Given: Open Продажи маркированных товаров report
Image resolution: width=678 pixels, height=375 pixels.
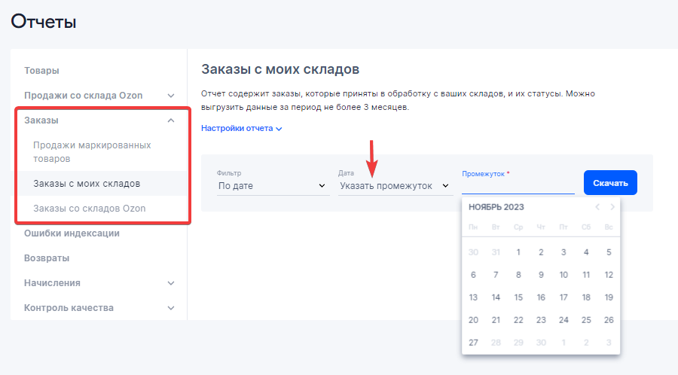Looking at the screenshot, I should click(x=92, y=151).
